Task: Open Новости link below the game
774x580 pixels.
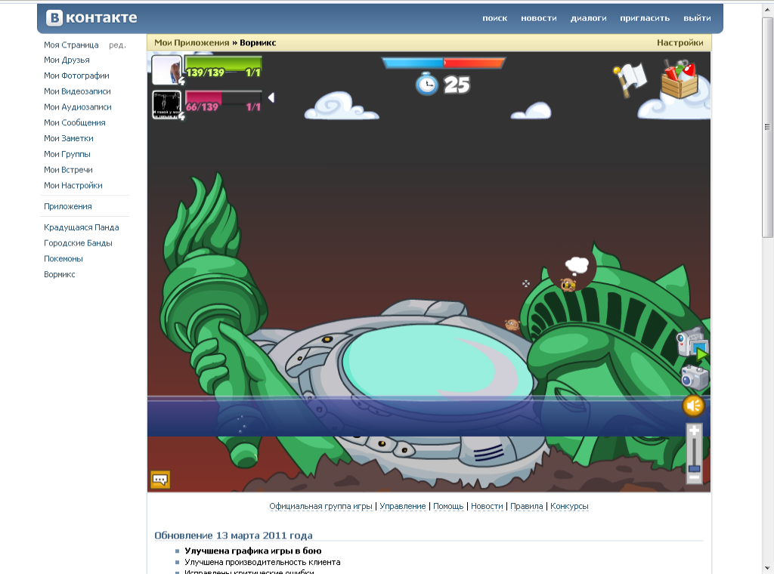Action: [487, 506]
